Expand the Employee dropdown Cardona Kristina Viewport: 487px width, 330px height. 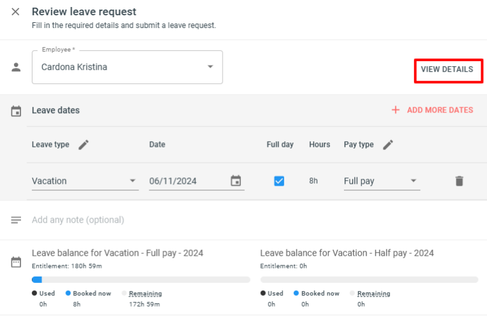[127, 67]
